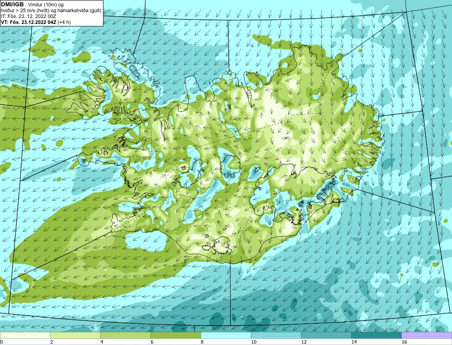Viewport: 452px width, 345px height.
Task: Click the 'Vindur (10m) og' label
Action: 46,5
